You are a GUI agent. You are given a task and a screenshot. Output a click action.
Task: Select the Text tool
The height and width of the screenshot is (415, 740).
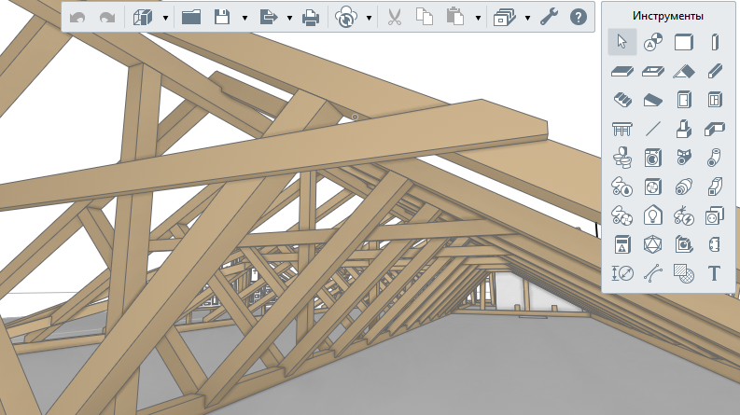coord(715,273)
